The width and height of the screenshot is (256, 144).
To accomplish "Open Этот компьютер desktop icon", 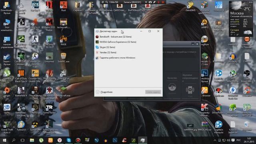I will coord(7,25).
